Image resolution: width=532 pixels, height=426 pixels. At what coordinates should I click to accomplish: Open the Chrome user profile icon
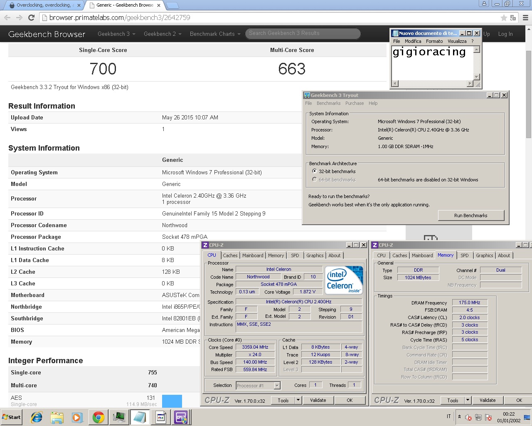pyautogui.click(x=484, y=4)
